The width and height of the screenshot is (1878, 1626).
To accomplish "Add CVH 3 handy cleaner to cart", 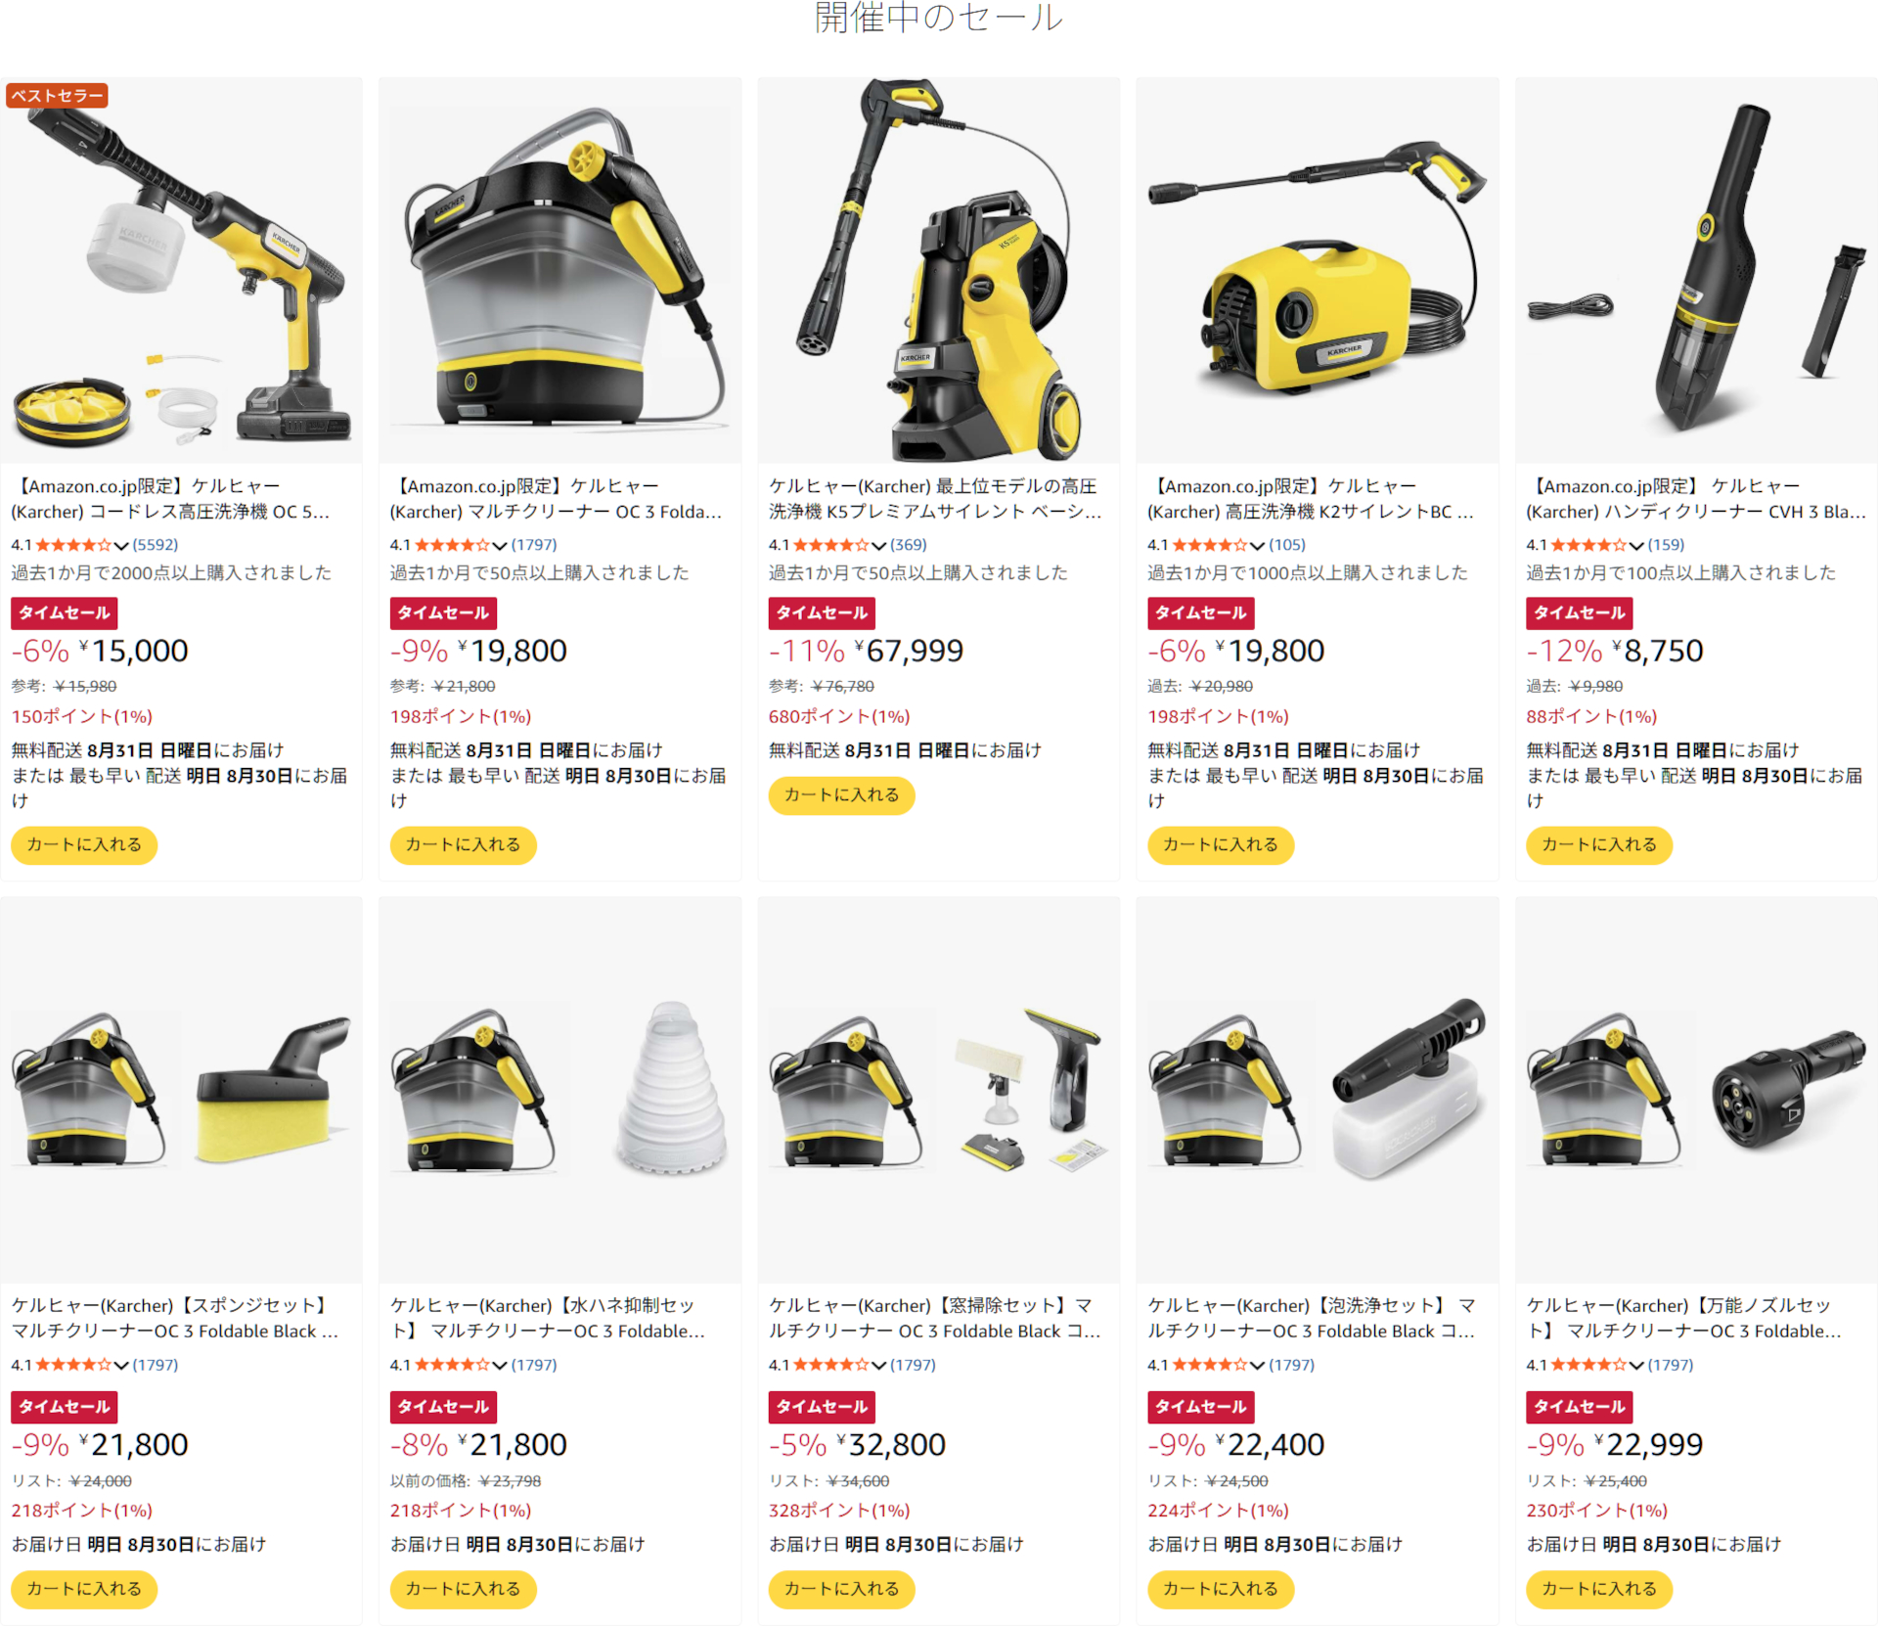I will [1599, 845].
